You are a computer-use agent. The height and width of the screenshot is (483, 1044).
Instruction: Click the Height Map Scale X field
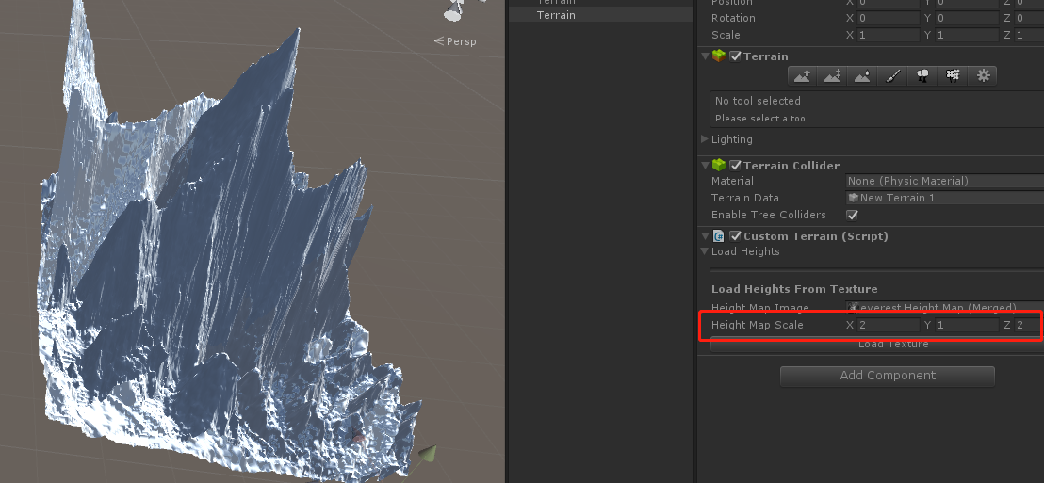(x=889, y=326)
